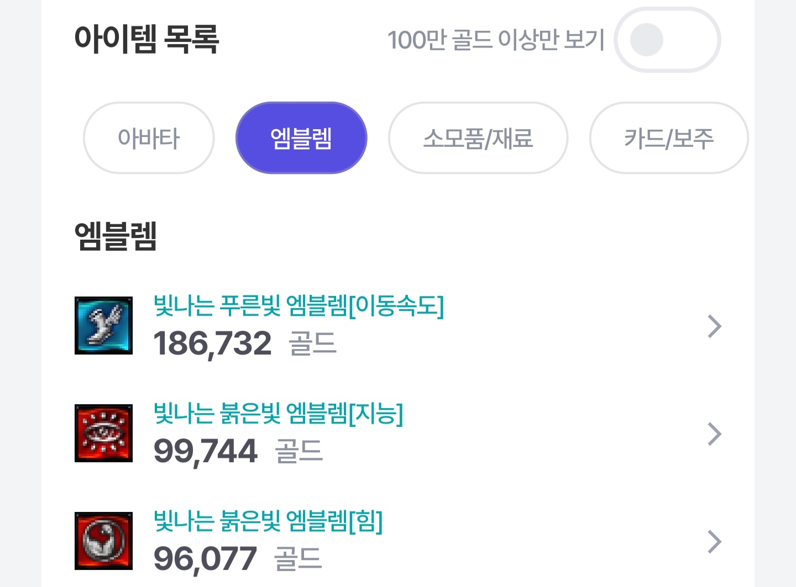Open the 아바타 tab
796x587 pixels.
(x=149, y=138)
